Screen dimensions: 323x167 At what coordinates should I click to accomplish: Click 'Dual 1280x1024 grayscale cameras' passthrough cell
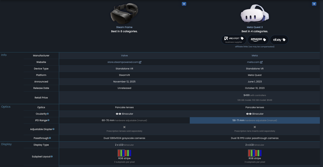[x=124, y=138]
